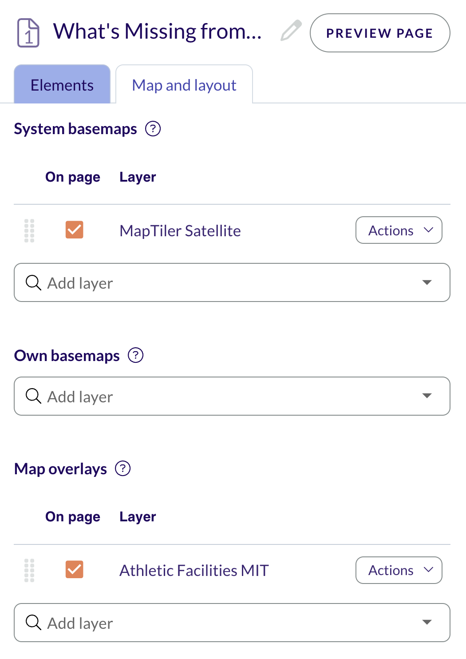Screen dimensions: 466x659
Task: Select the Map and layout tab
Action: click(184, 85)
